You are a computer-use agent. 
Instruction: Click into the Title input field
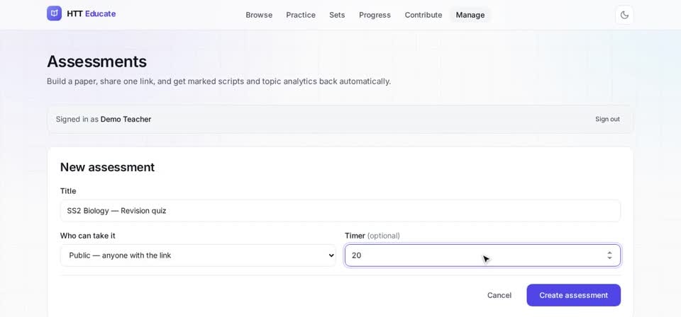point(340,211)
